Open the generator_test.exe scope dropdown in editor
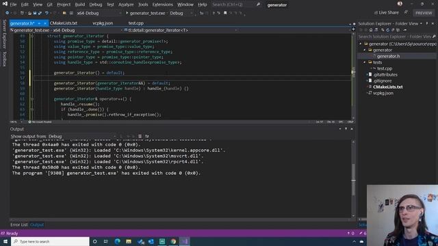The width and height of the screenshot is (438, 246). pos(66,30)
